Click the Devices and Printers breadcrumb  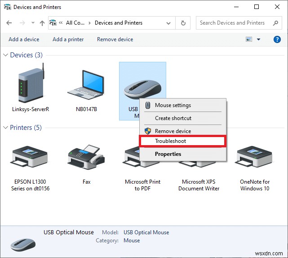(119, 23)
